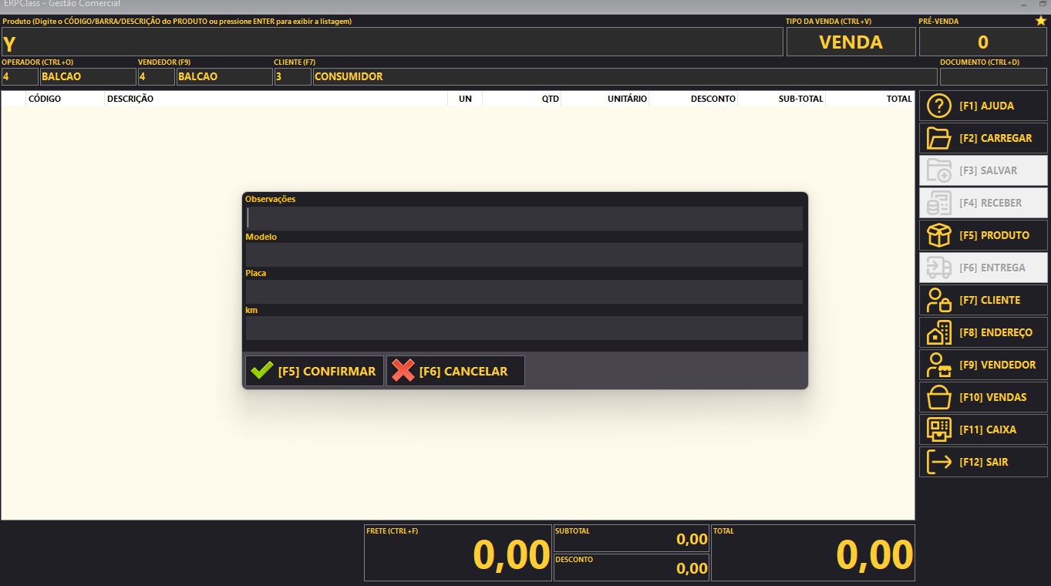
Task: Click the Tipo da Venda box
Action: [851, 42]
